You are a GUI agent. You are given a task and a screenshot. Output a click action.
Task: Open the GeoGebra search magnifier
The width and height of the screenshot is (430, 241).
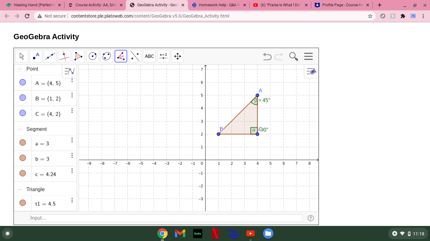coord(293,56)
